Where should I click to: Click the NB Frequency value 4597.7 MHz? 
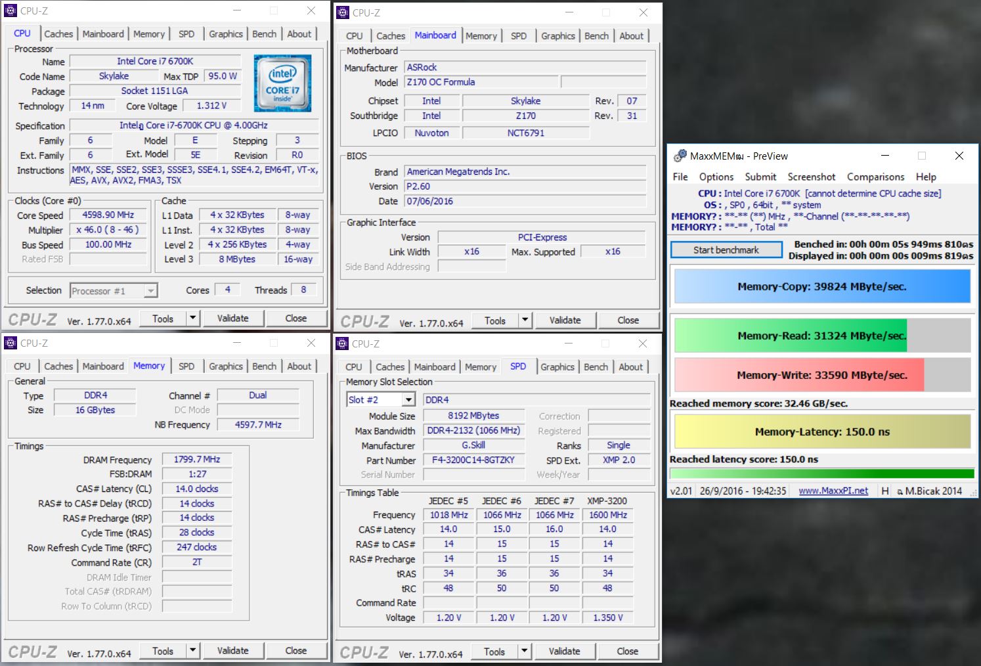click(x=258, y=424)
